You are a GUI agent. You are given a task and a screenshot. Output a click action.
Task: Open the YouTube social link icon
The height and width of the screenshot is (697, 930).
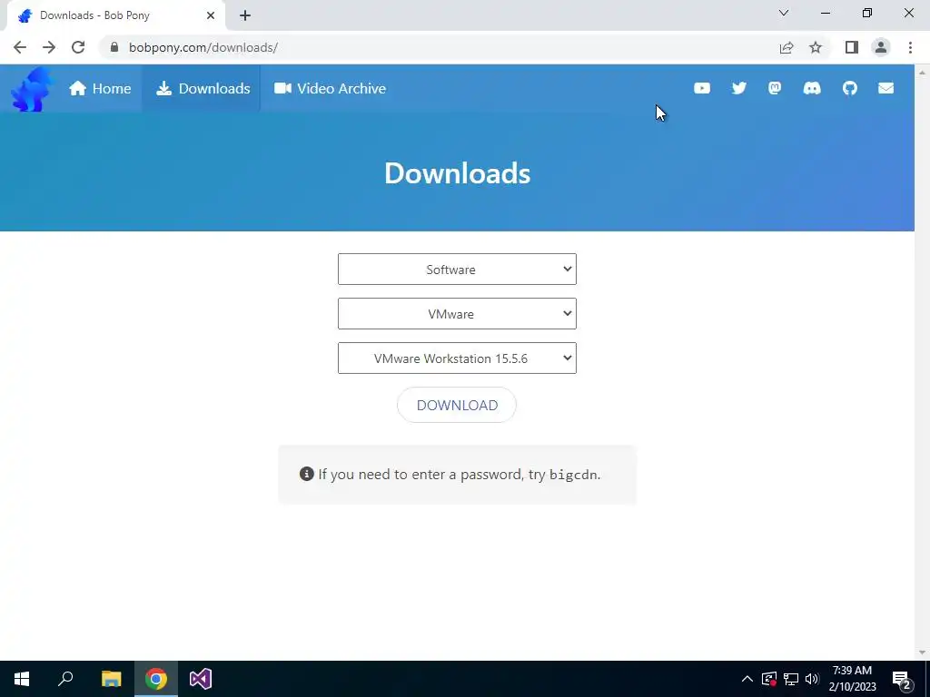[x=702, y=88]
